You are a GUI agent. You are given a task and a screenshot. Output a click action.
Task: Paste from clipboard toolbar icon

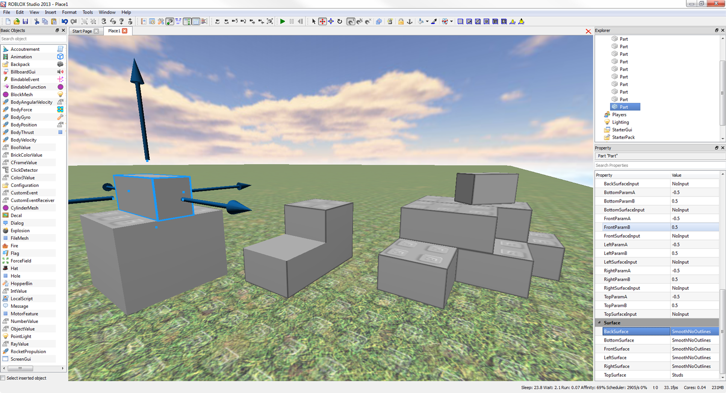tap(53, 22)
